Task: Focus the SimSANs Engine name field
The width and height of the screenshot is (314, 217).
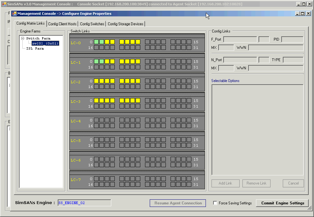Action: coord(84,203)
